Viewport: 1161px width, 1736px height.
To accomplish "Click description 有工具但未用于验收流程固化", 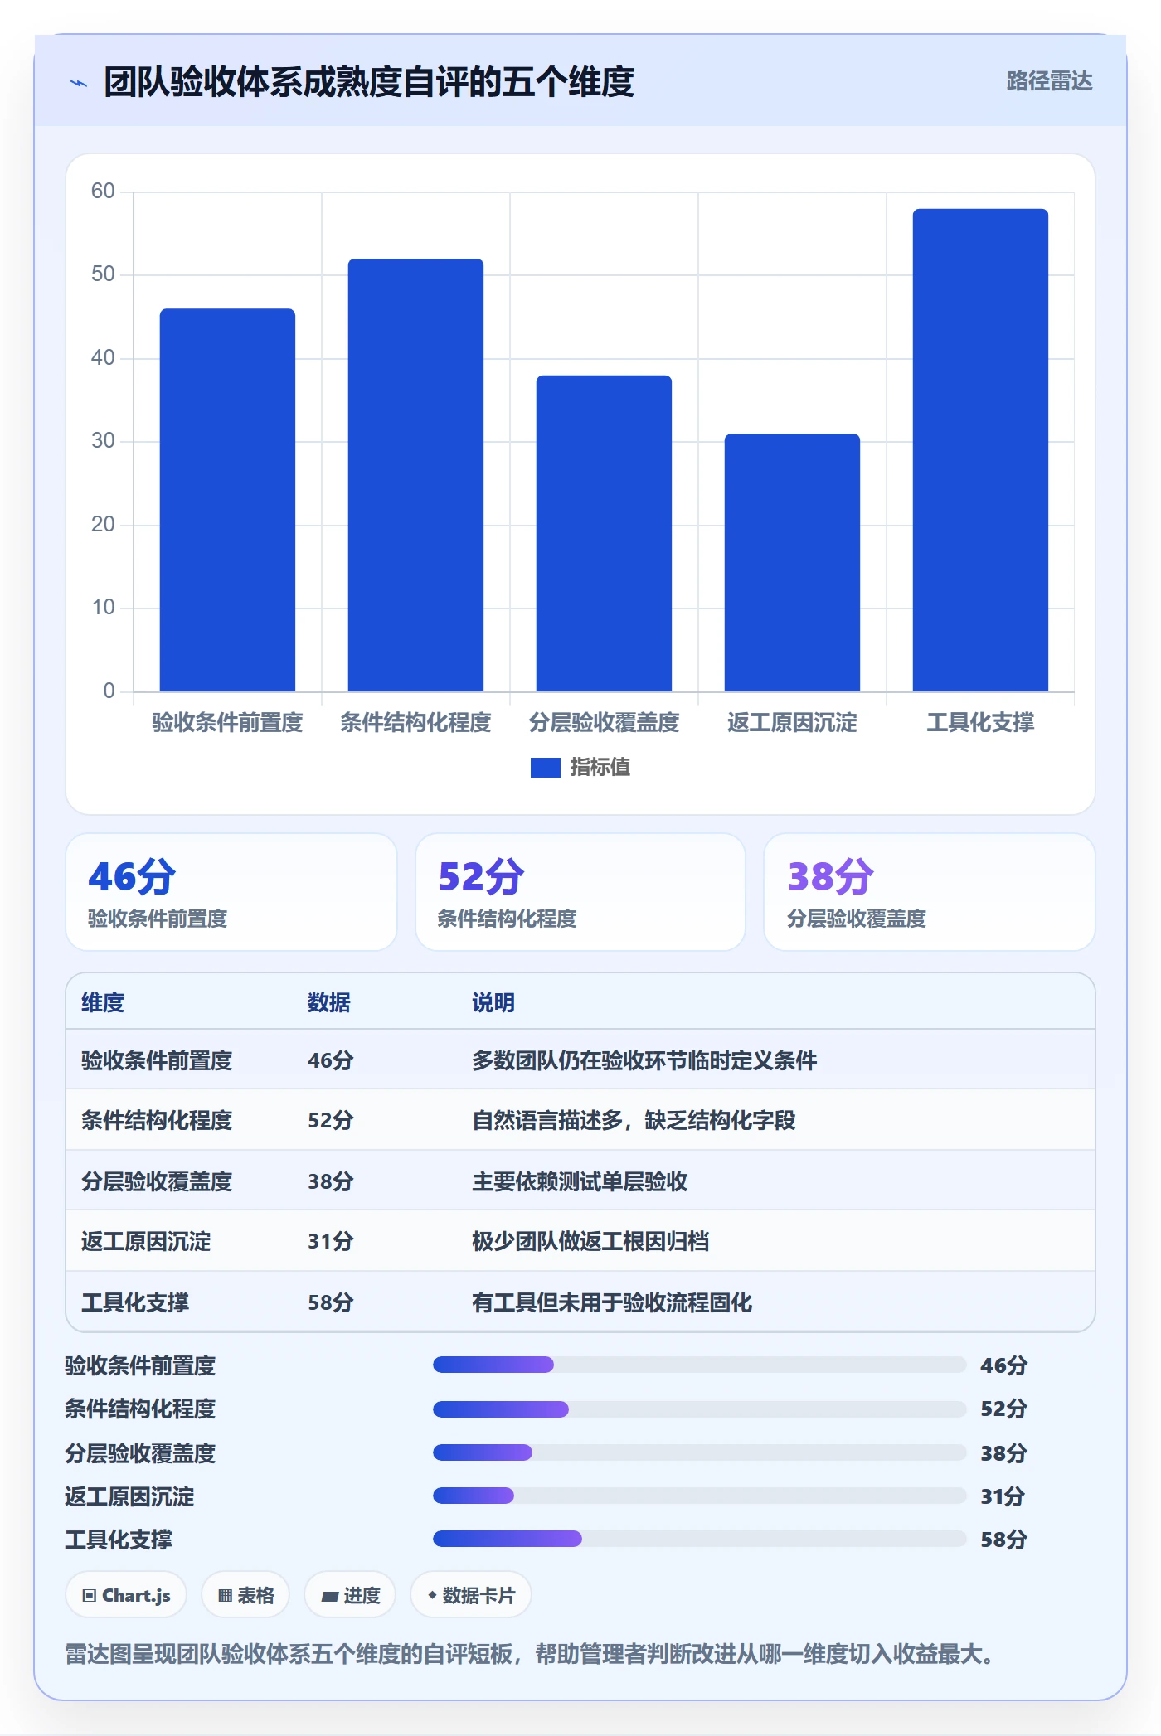I will pyautogui.click(x=612, y=1302).
